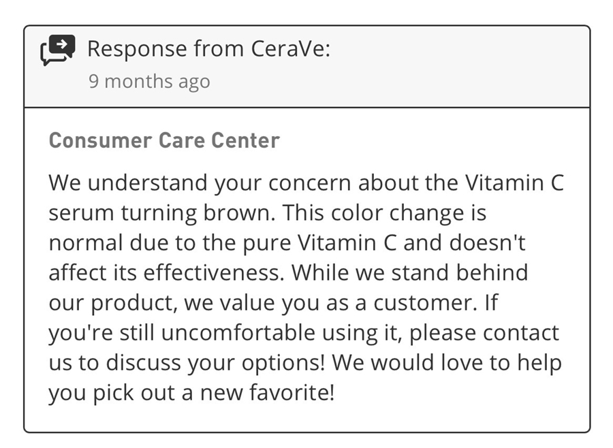
Task: Click the phrase "our product"
Action: [x=113, y=303]
